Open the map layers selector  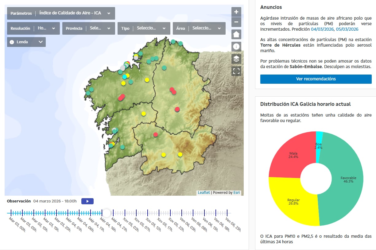[236, 59]
